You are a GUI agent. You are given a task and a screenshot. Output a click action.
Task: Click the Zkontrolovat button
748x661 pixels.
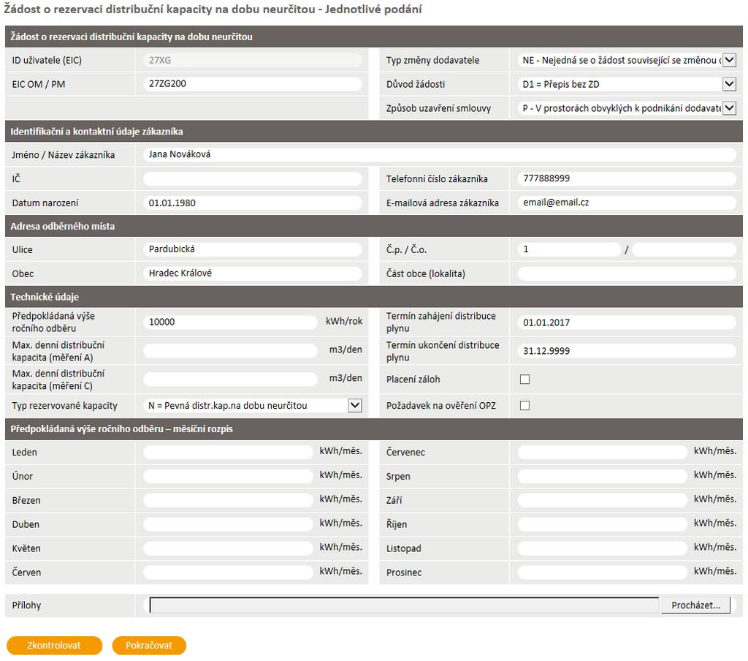[x=54, y=645]
